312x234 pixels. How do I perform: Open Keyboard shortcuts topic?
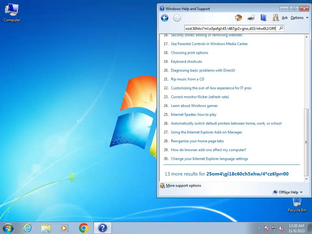click(x=186, y=62)
